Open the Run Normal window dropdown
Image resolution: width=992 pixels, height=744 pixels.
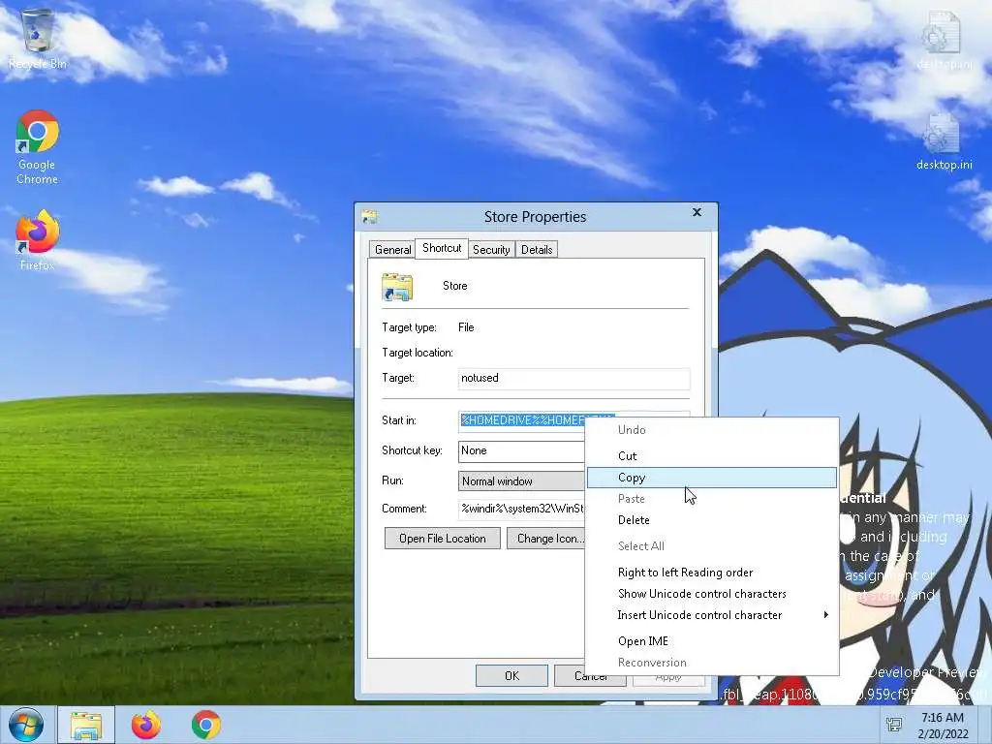tap(521, 481)
